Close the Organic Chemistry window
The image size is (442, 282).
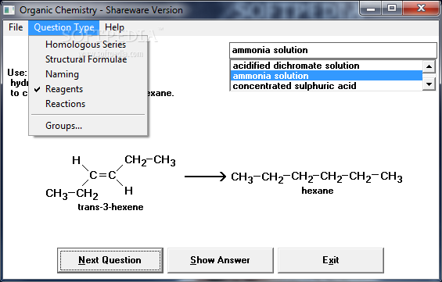421,9
